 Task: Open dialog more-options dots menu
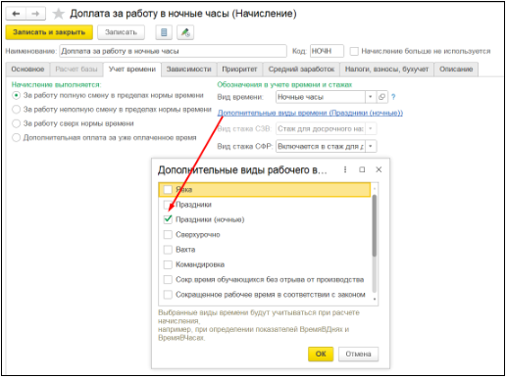pos(345,169)
